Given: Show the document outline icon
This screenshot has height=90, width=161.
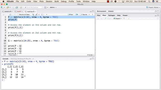Looking at the screenshot, I should click(92, 14).
